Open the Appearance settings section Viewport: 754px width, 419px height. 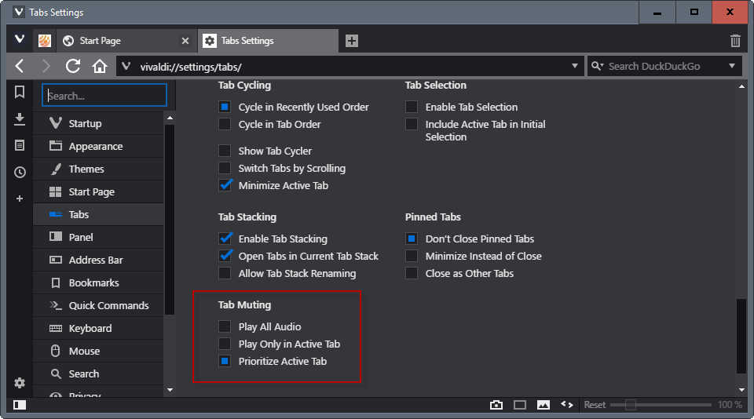coord(95,146)
